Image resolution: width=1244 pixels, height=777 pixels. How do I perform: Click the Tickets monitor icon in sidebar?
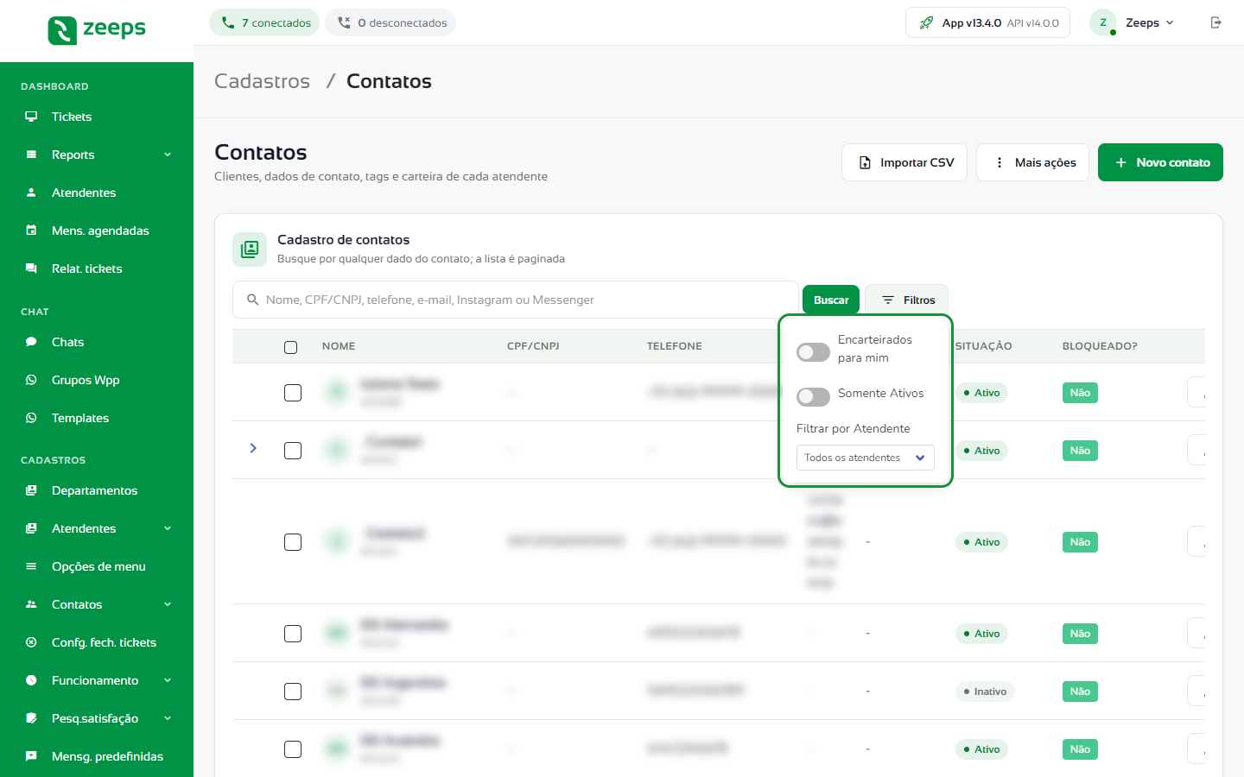tap(31, 117)
